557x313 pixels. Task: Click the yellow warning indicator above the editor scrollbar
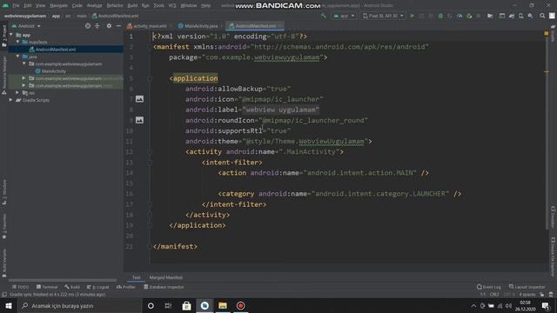[547, 33]
